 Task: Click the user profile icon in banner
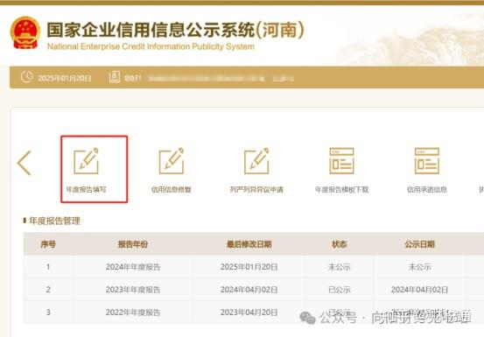click(114, 77)
